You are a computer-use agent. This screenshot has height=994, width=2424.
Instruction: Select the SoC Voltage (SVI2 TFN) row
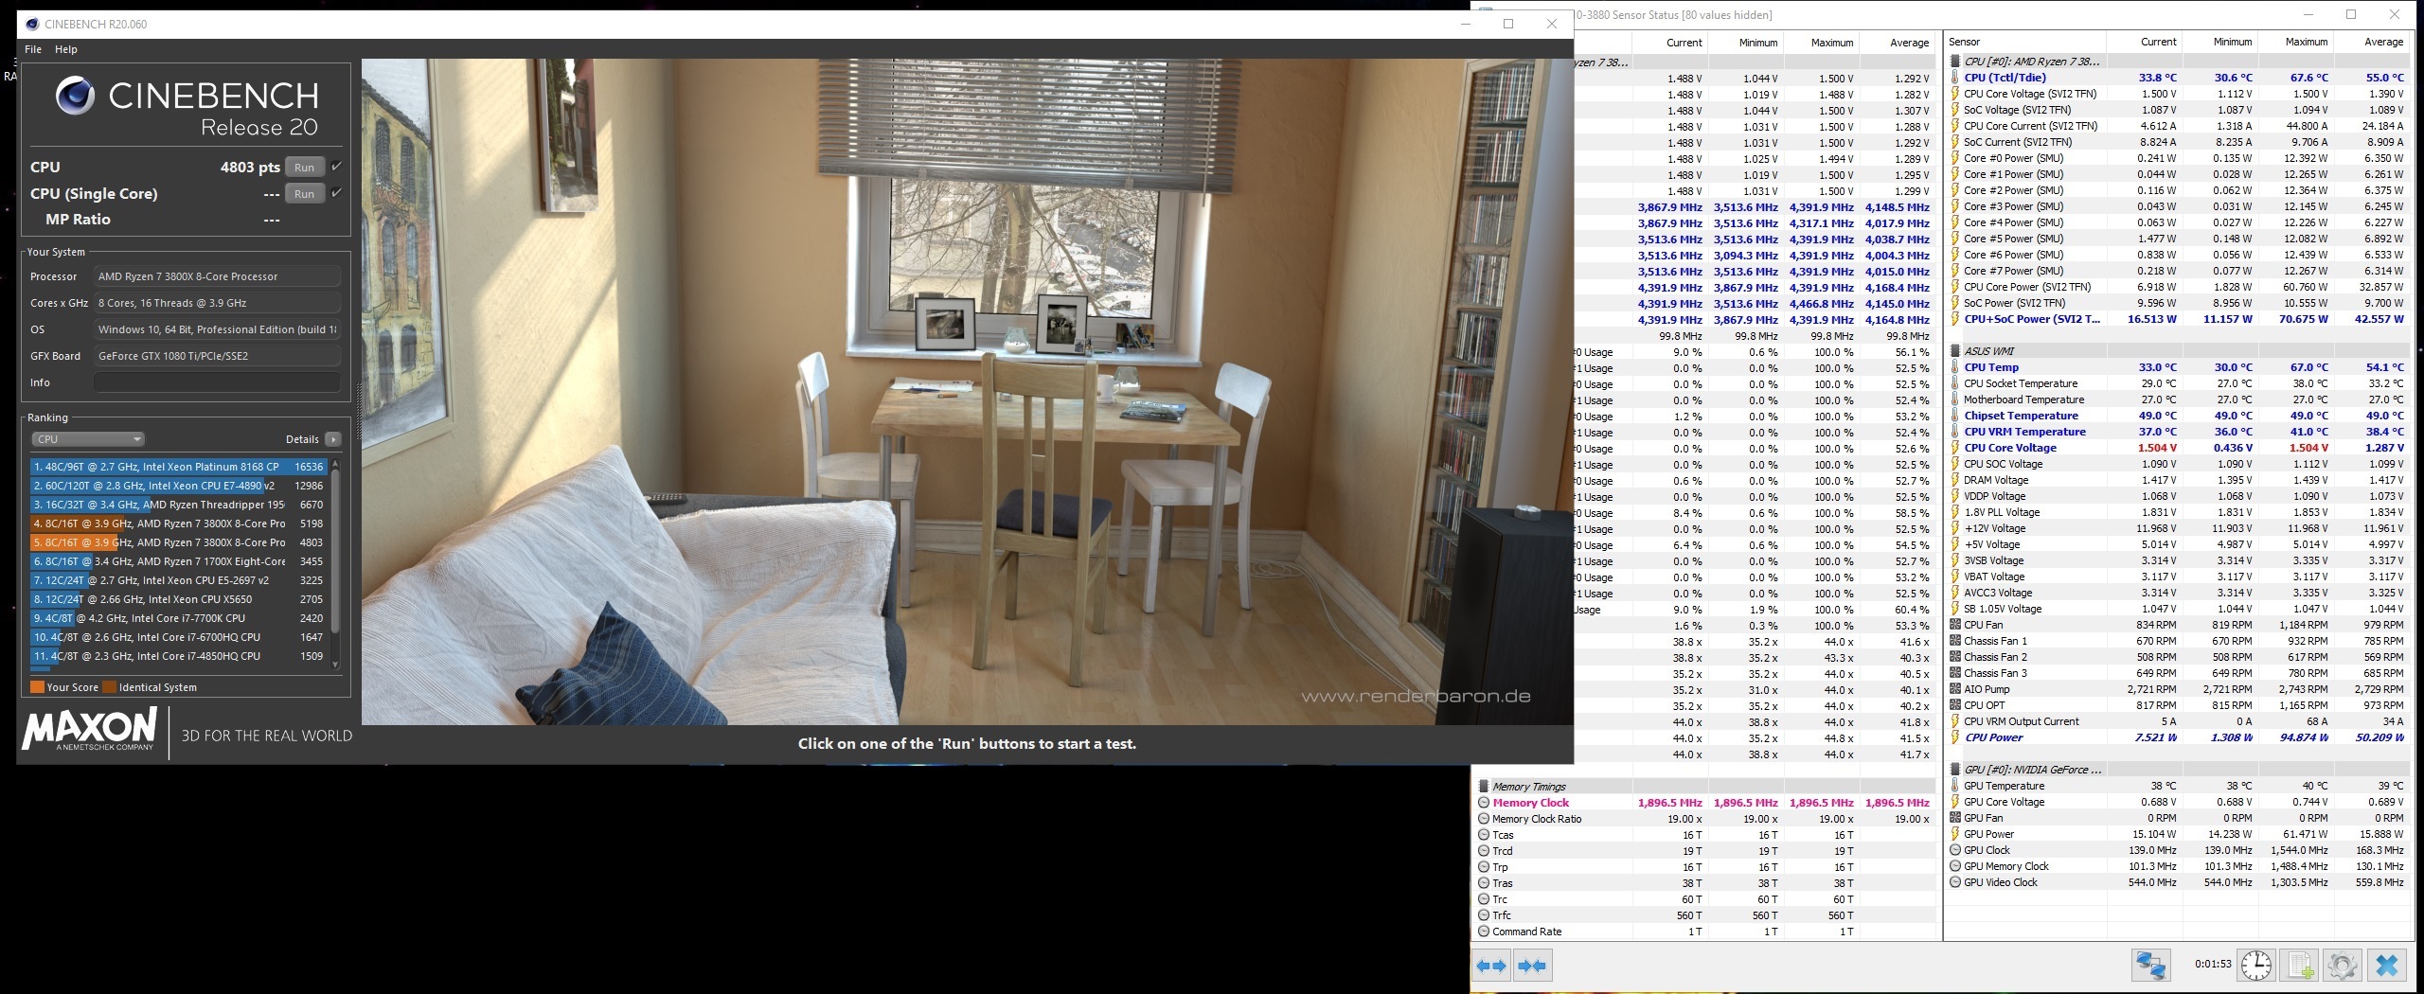(2177, 110)
